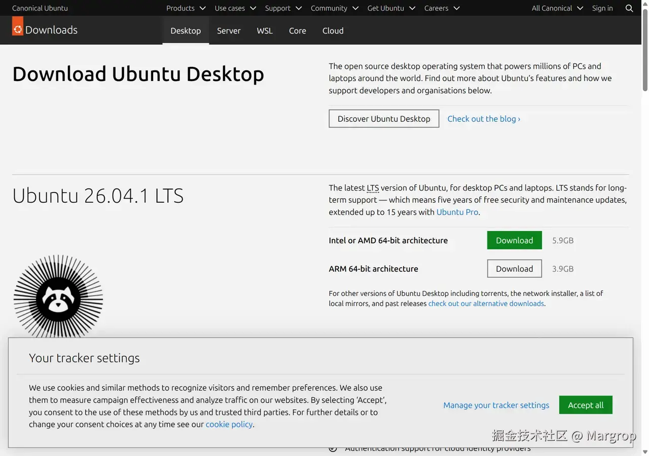Viewport: 649px width, 456px height.
Task: Click the Downloads heading link
Action: [x=51, y=30]
